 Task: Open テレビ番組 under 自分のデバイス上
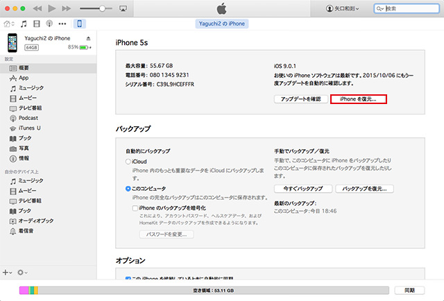pos(48,200)
